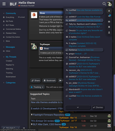This screenshot has height=131, width=115.
Task: Open Migration complete replies notification
Action: pos(84,45)
